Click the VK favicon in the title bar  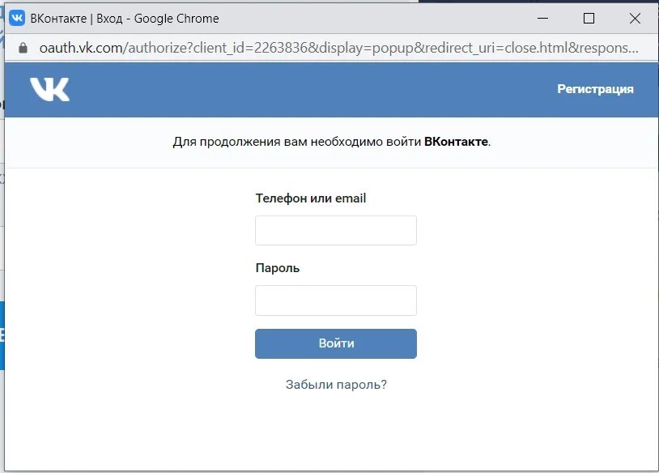pyautogui.click(x=17, y=18)
